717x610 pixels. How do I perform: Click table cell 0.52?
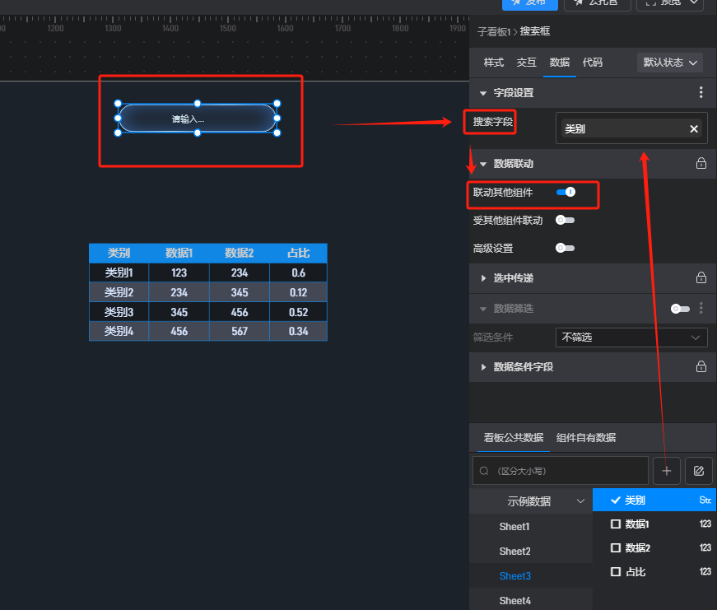point(298,312)
